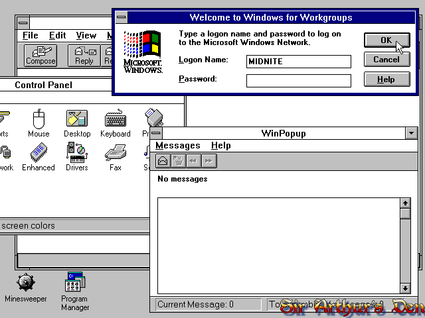Click the Control Panel title bar
Screen dimensions: 425x318
(x=57, y=85)
